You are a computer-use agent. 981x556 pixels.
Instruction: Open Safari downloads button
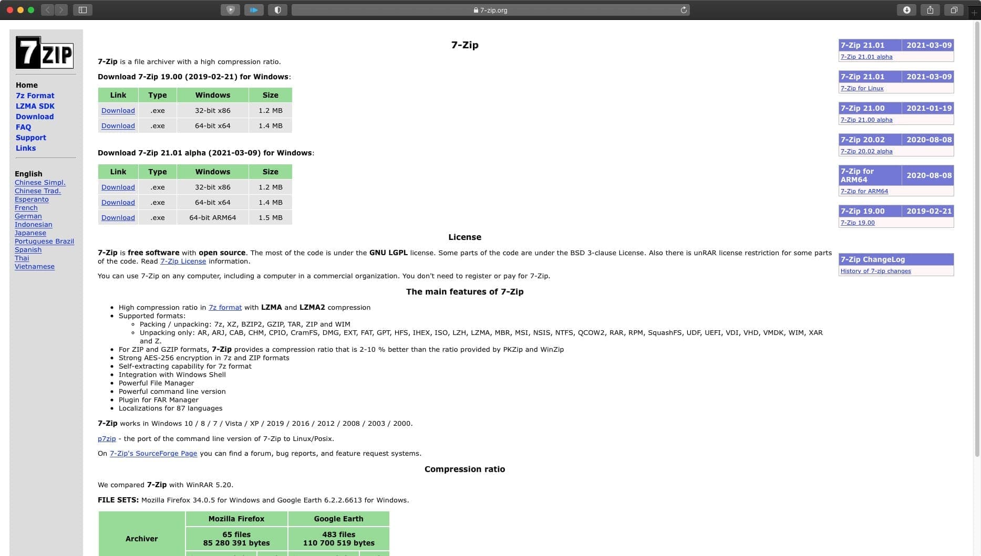pos(906,10)
